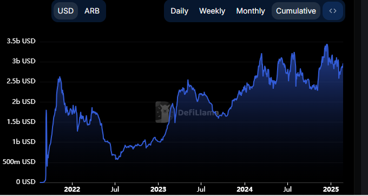Click the 2023 date axis label

pyautogui.click(x=159, y=190)
